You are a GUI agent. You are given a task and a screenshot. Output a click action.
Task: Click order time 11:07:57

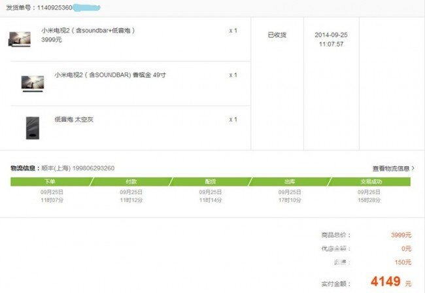331,44
